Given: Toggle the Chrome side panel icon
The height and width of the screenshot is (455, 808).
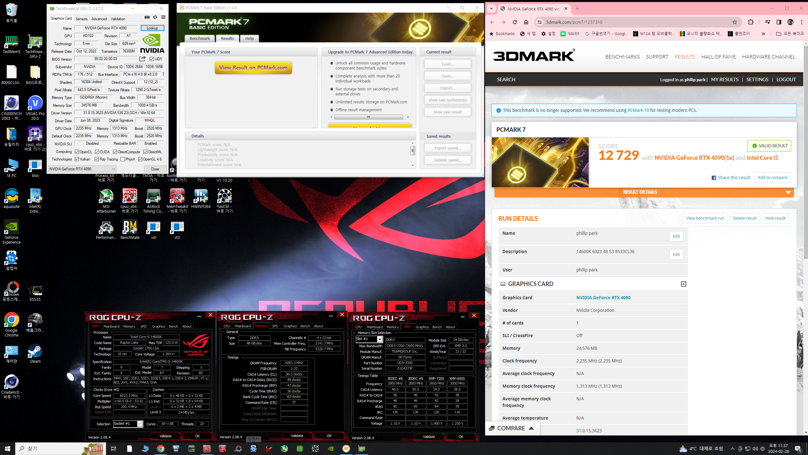Looking at the screenshot, I should click(x=779, y=22).
